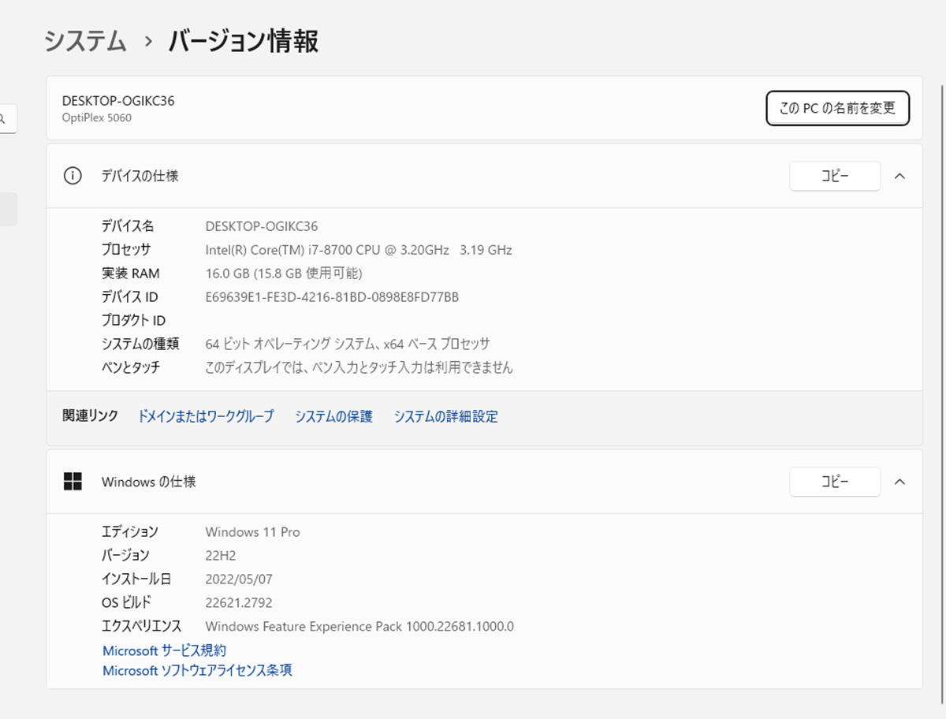Open the システムの詳細設定 link
946x719 pixels.
[445, 416]
